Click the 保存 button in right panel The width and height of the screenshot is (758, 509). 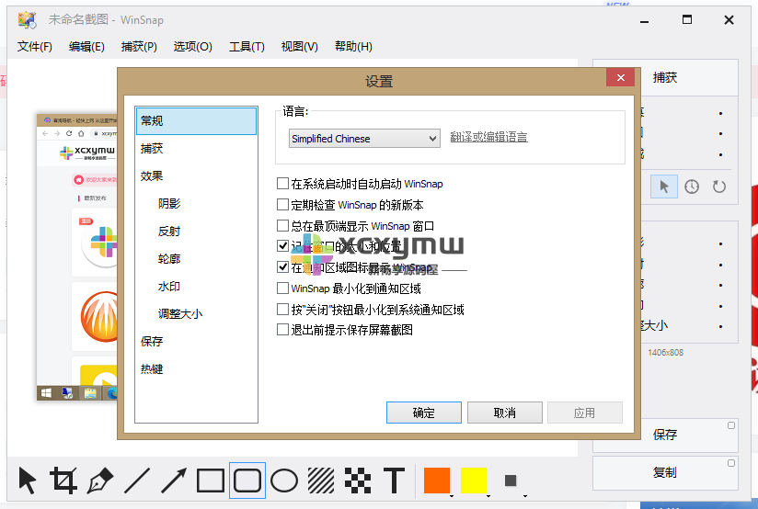click(665, 435)
